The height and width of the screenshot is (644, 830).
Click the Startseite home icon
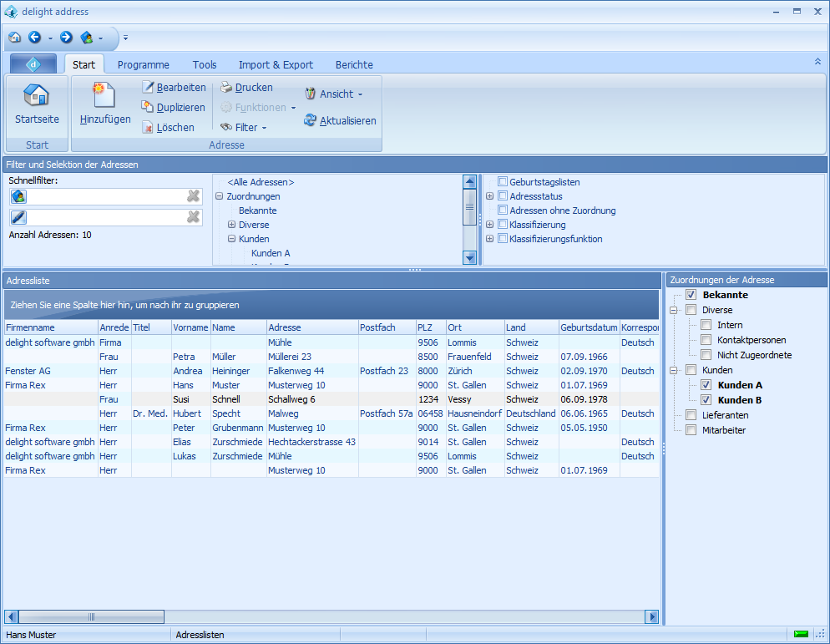tap(37, 95)
